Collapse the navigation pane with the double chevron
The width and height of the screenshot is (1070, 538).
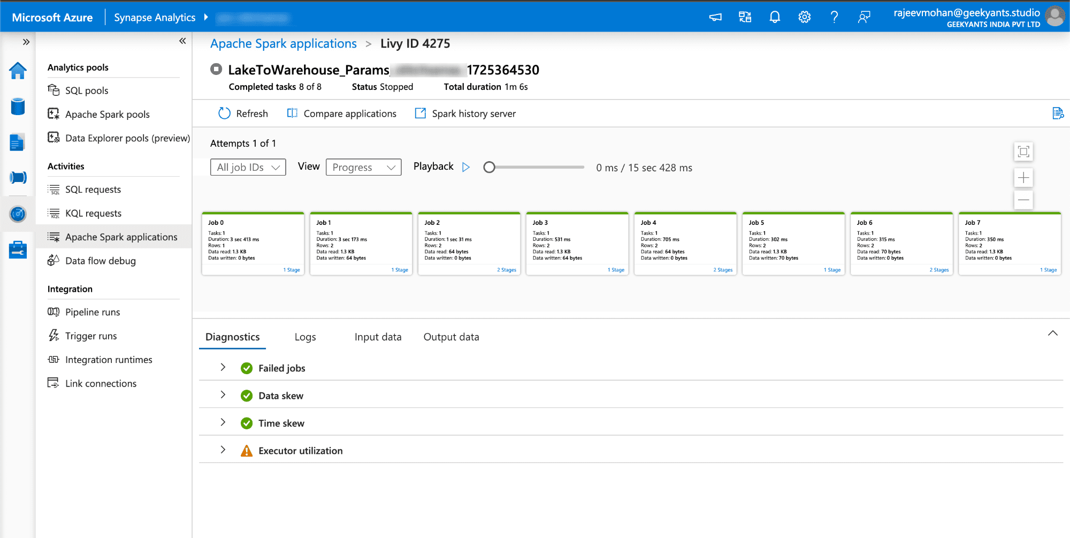(182, 41)
